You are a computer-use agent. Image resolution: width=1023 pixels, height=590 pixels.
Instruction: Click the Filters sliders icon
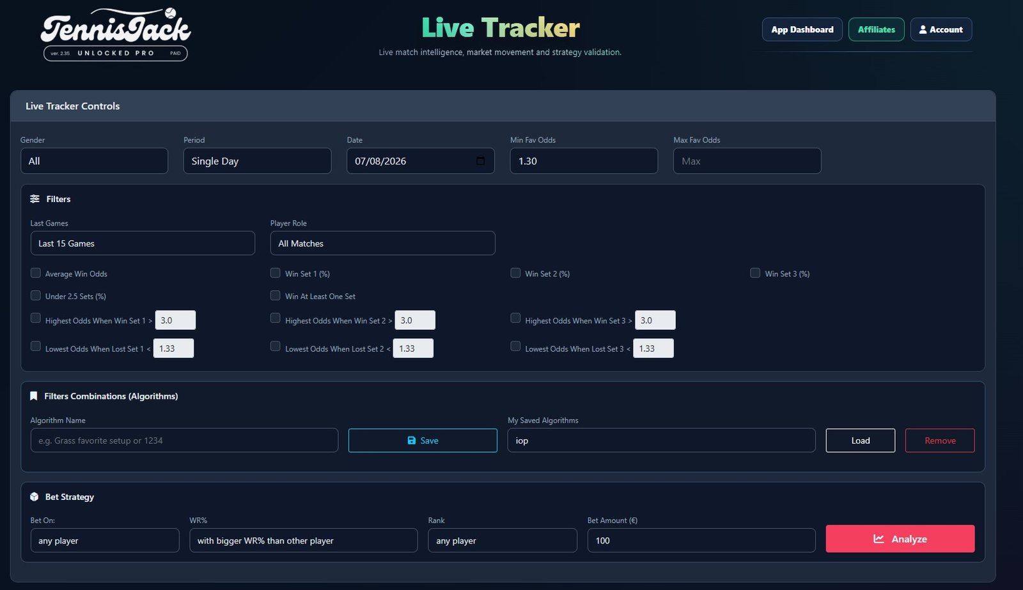tap(35, 199)
